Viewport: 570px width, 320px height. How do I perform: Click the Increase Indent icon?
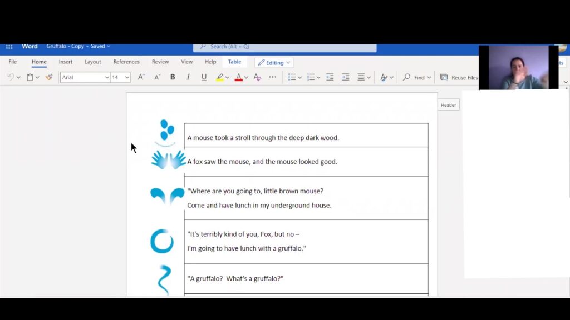pos(345,77)
